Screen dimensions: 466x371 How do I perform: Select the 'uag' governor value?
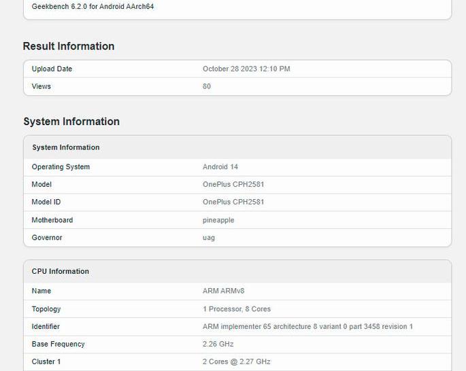tap(209, 238)
